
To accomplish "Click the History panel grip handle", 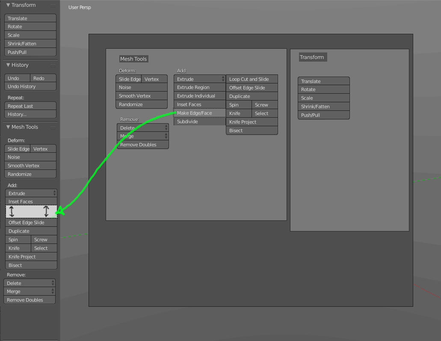I will 53,65.
